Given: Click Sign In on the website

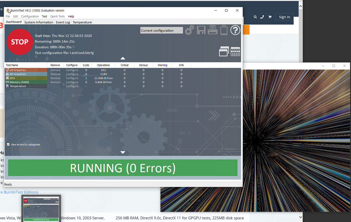Looking at the screenshot, I should [x=284, y=17].
